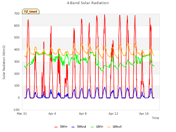Toggle the LWin legend entry

[x=97, y=127]
